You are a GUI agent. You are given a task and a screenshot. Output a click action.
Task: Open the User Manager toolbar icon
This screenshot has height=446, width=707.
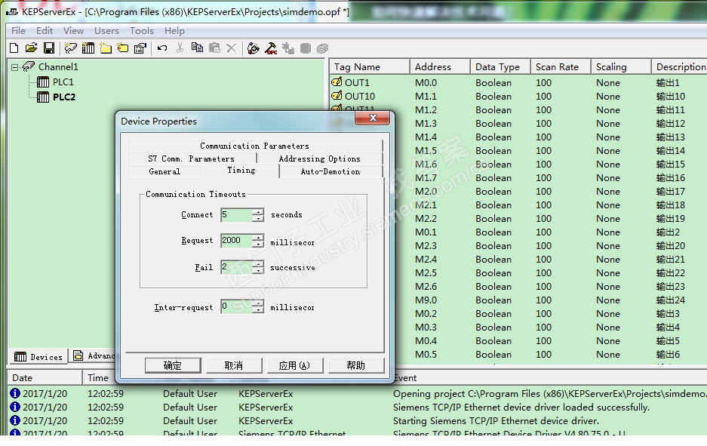pos(254,48)
